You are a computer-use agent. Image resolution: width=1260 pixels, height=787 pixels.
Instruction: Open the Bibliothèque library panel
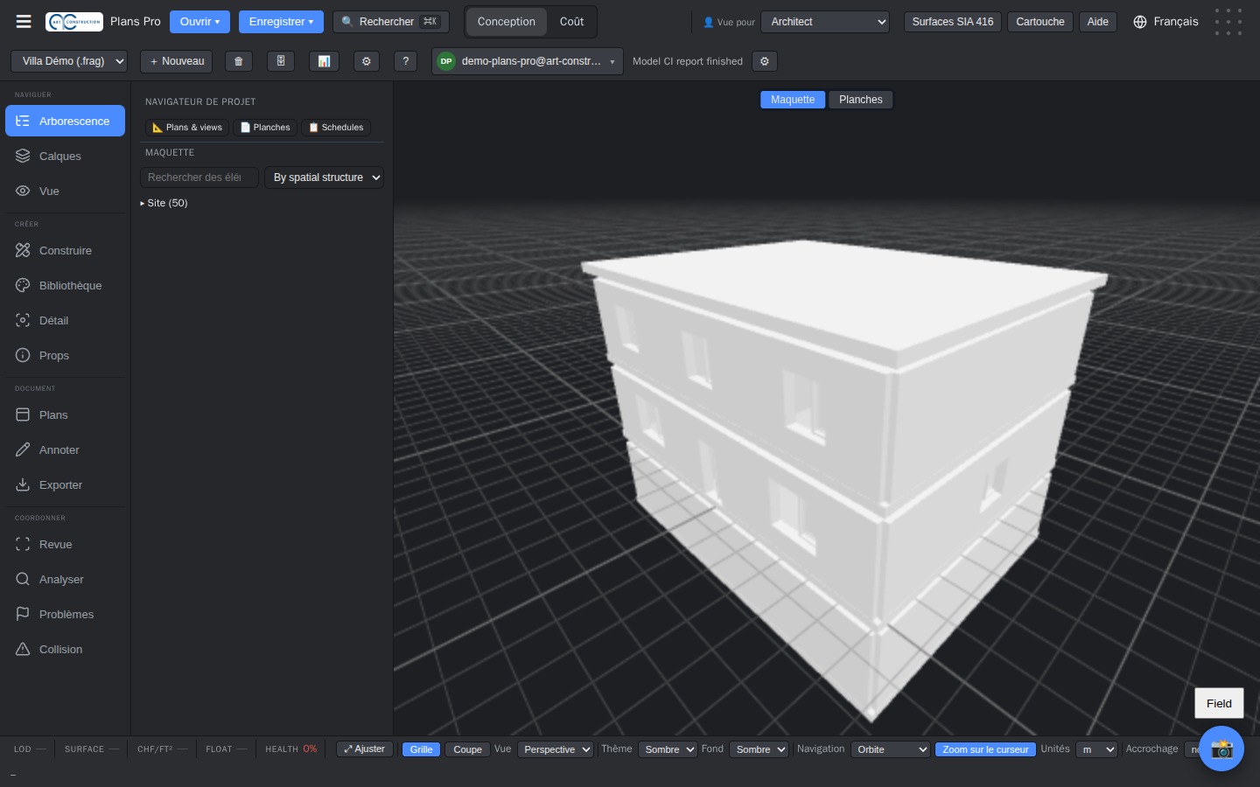tap(66, 285)
